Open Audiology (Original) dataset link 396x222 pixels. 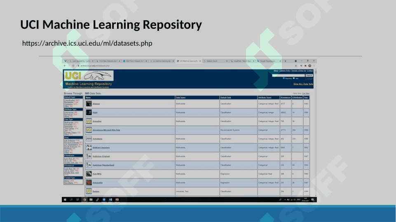[x=101, y=157]
